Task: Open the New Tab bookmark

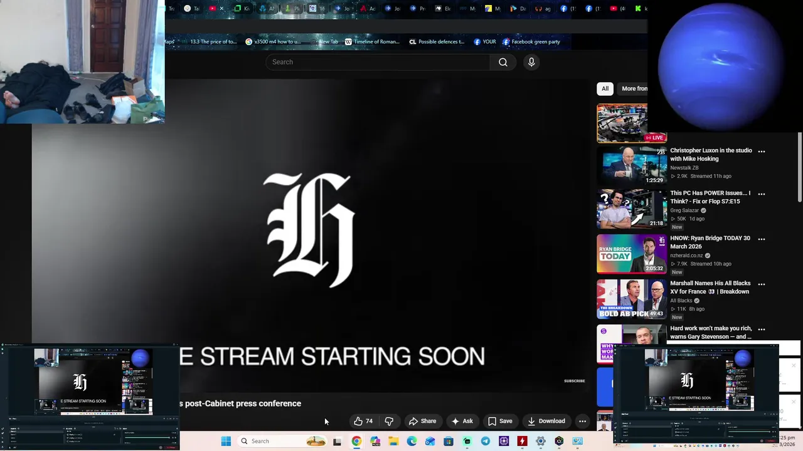Action: click(x=324, y=42)
